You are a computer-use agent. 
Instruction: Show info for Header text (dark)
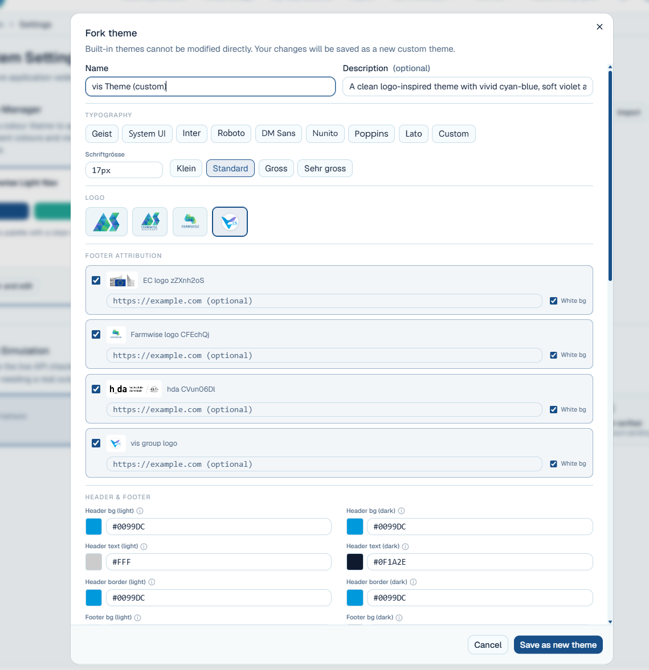[x=406, y=546]
